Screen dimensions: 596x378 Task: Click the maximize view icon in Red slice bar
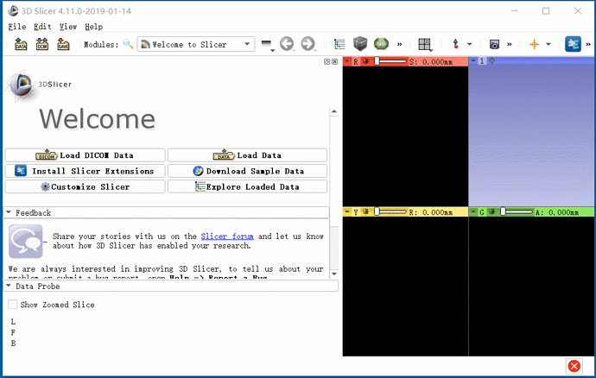(x=365, y=61)
